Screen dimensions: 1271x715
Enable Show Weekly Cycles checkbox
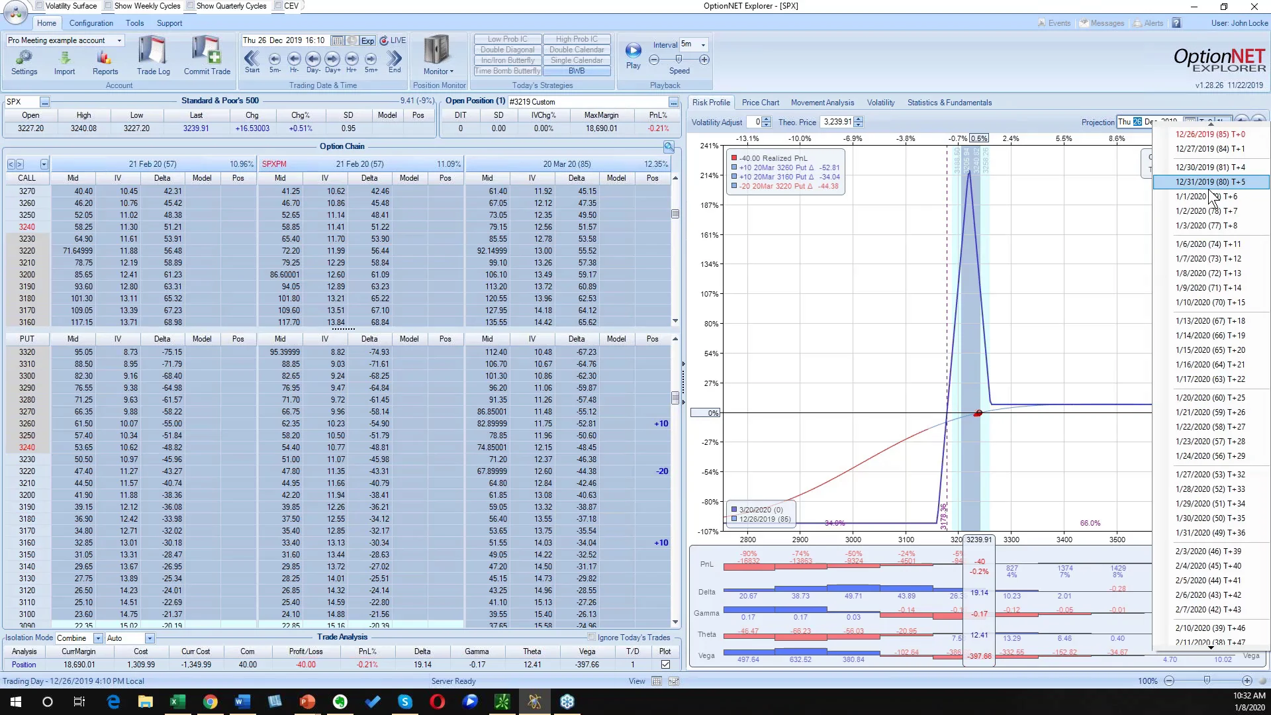(x=109, y=6)
